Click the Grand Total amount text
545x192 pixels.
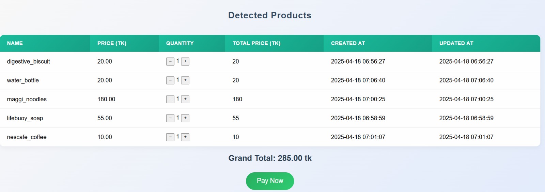(x=270, y=158)
